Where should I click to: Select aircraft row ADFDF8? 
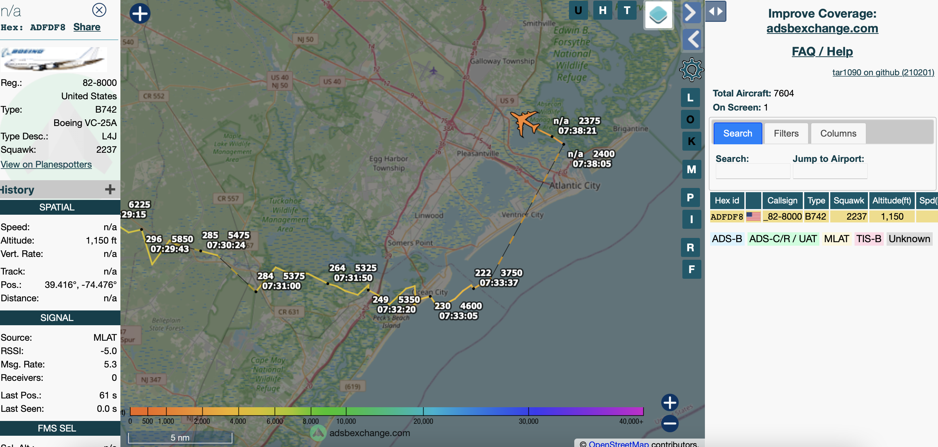[x=824, y=216]
